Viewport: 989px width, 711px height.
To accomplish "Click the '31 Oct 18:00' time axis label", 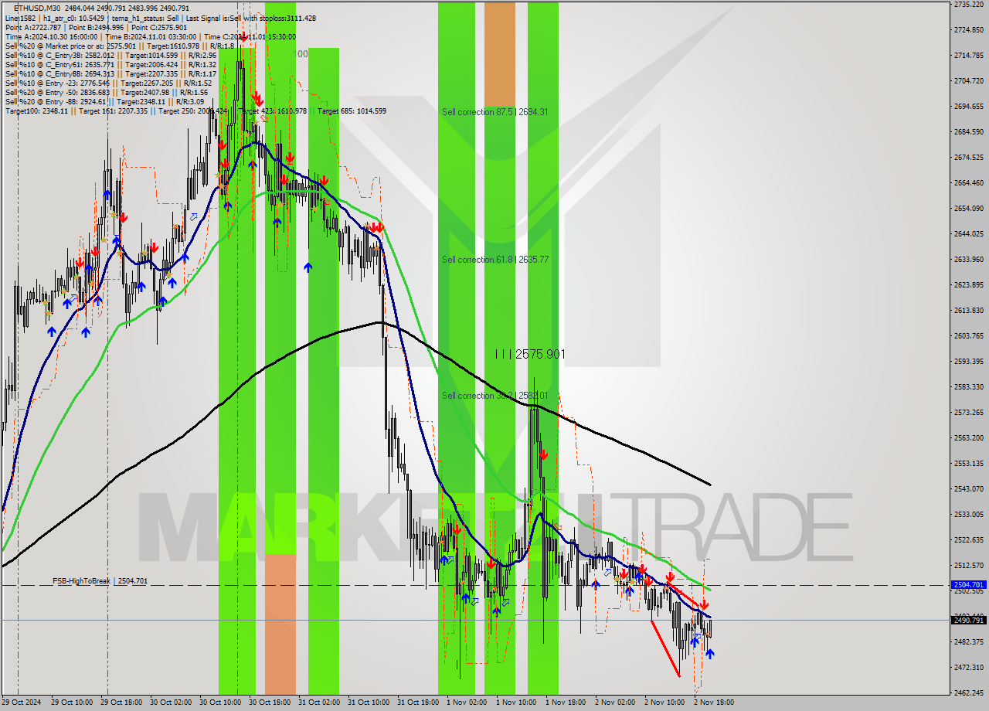I will click(x=417, y=702).
